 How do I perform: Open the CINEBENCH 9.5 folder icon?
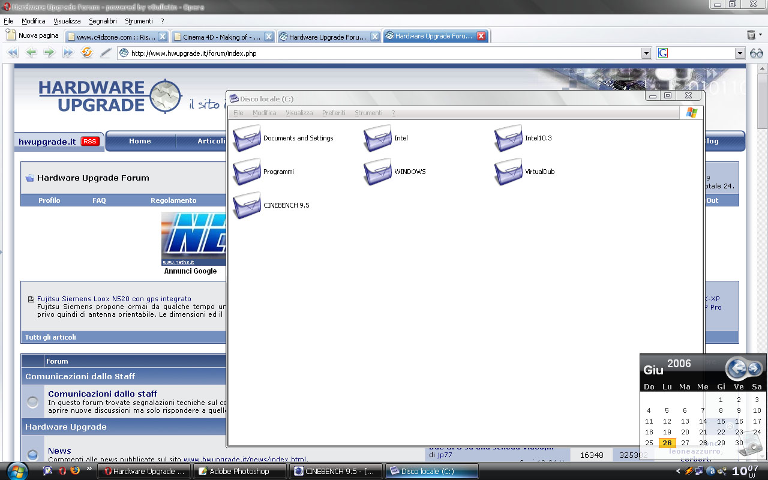click(x=247, y=205)
